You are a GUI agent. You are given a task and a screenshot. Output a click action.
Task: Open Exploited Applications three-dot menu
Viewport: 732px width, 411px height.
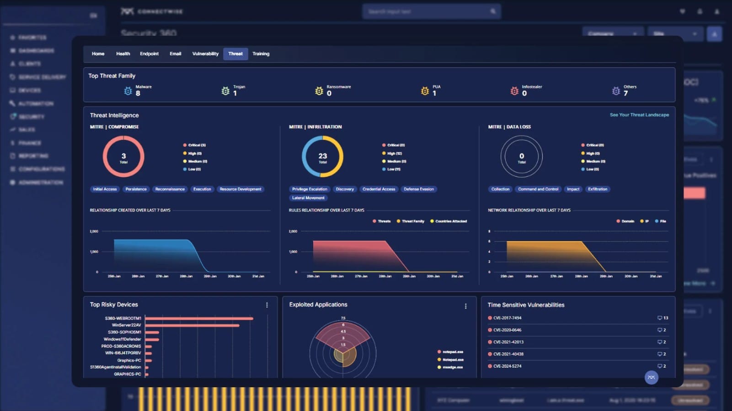[465, 306]
